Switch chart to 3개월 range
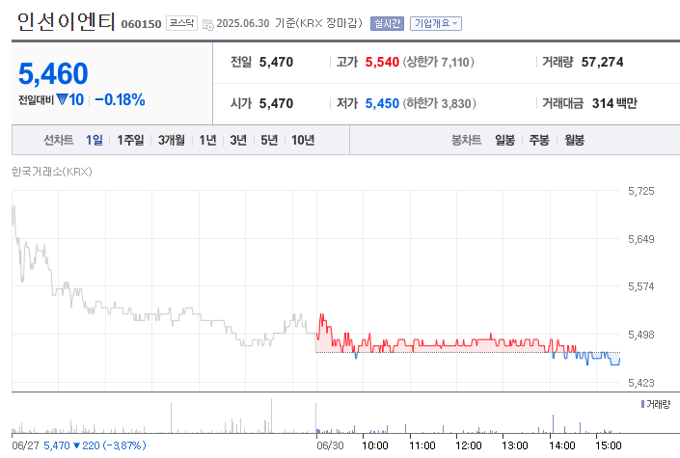Image resolution: width=680 pixels, height=458 pixels. (172, 140)
